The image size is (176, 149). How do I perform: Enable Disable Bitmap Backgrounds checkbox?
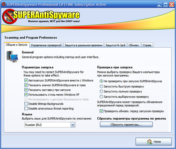point(26,104)
